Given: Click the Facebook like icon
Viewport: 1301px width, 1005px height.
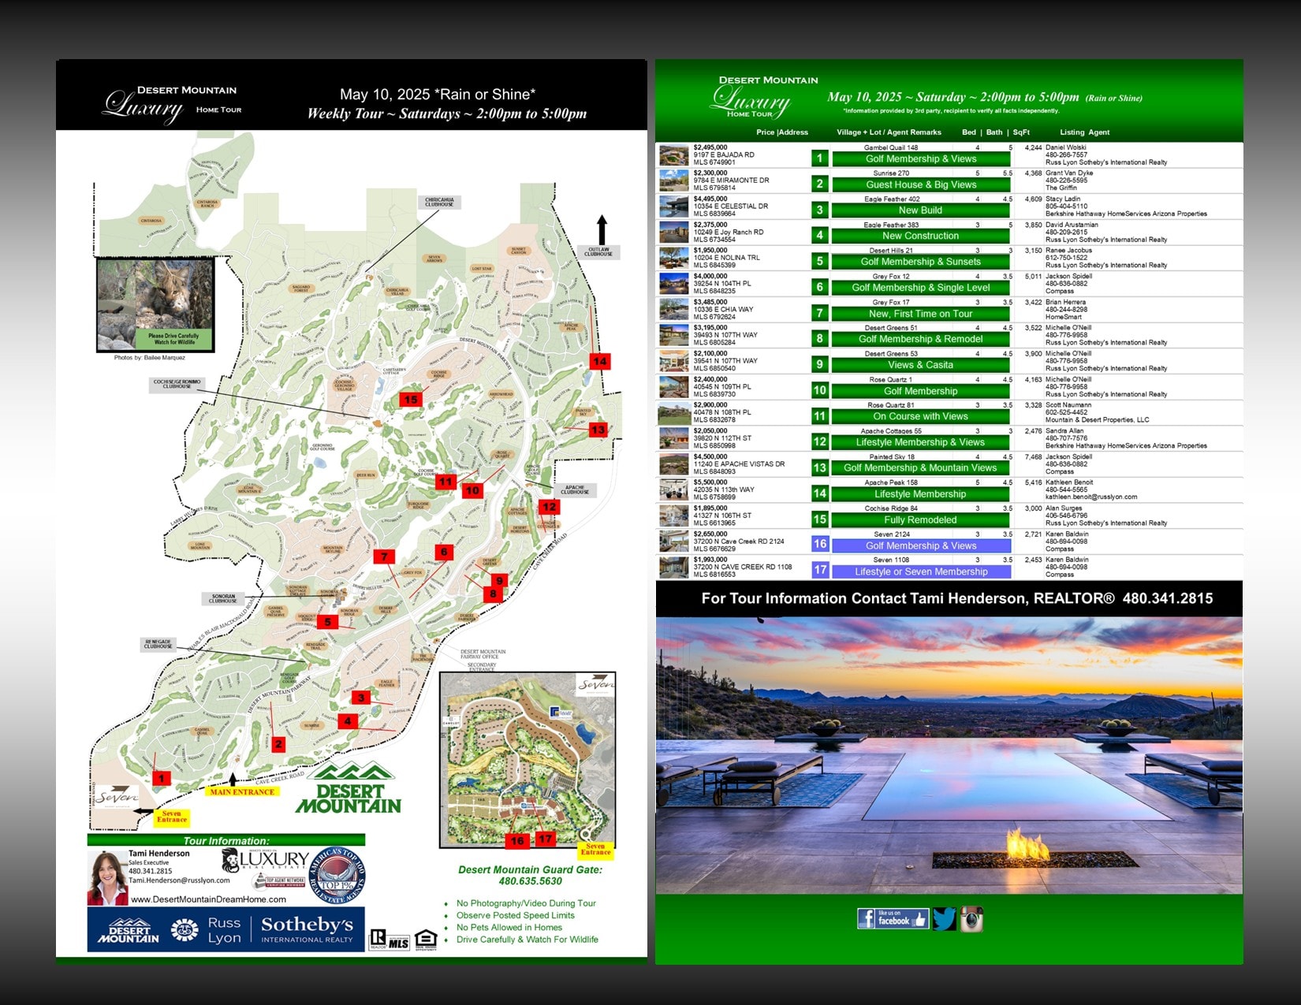Looking at the screenshot, I should pyautogui.click(x=893, y=919).
